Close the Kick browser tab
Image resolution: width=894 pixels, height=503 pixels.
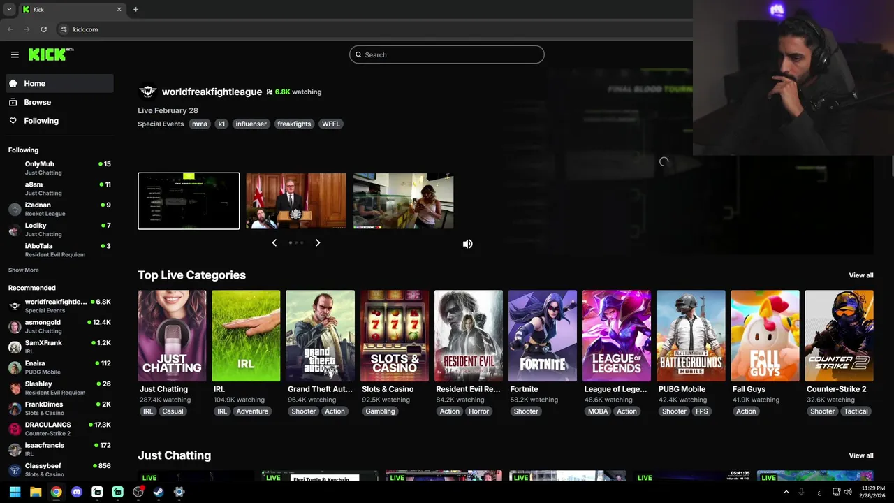pos(119,9)
